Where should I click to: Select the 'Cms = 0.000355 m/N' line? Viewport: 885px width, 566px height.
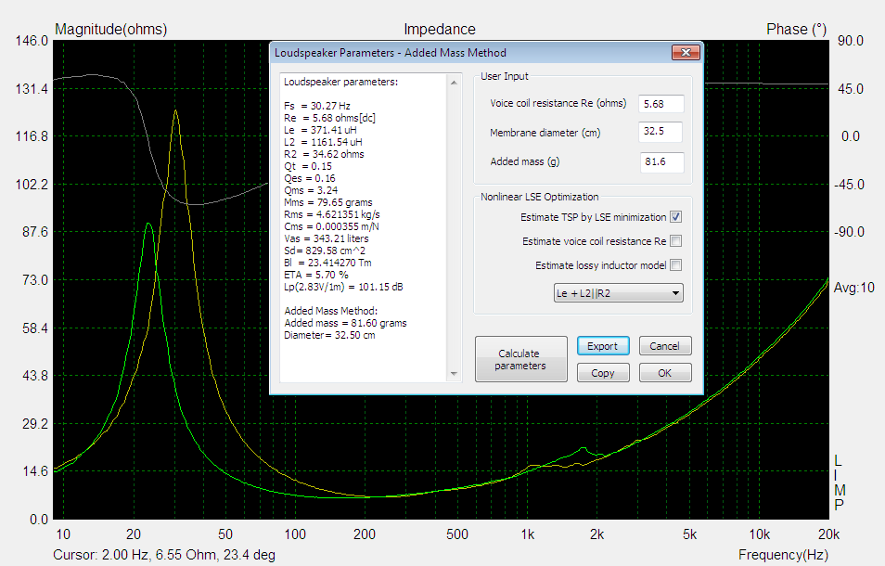click(x=332, y=226)
